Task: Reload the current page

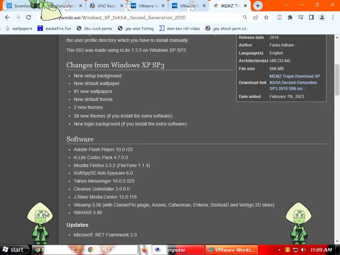Action: pos(29,17)
